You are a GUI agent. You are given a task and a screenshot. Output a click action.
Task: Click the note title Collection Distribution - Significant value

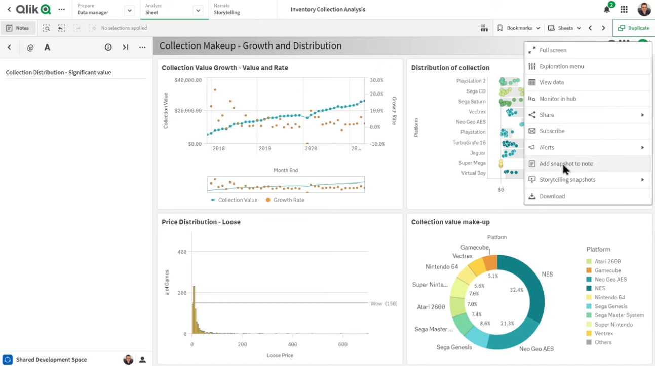point(58,72)
